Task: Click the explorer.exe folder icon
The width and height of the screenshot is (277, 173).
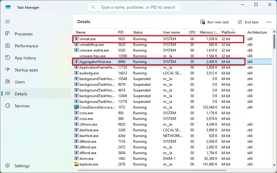Action: pyautogui.click(x=77, y=164)
